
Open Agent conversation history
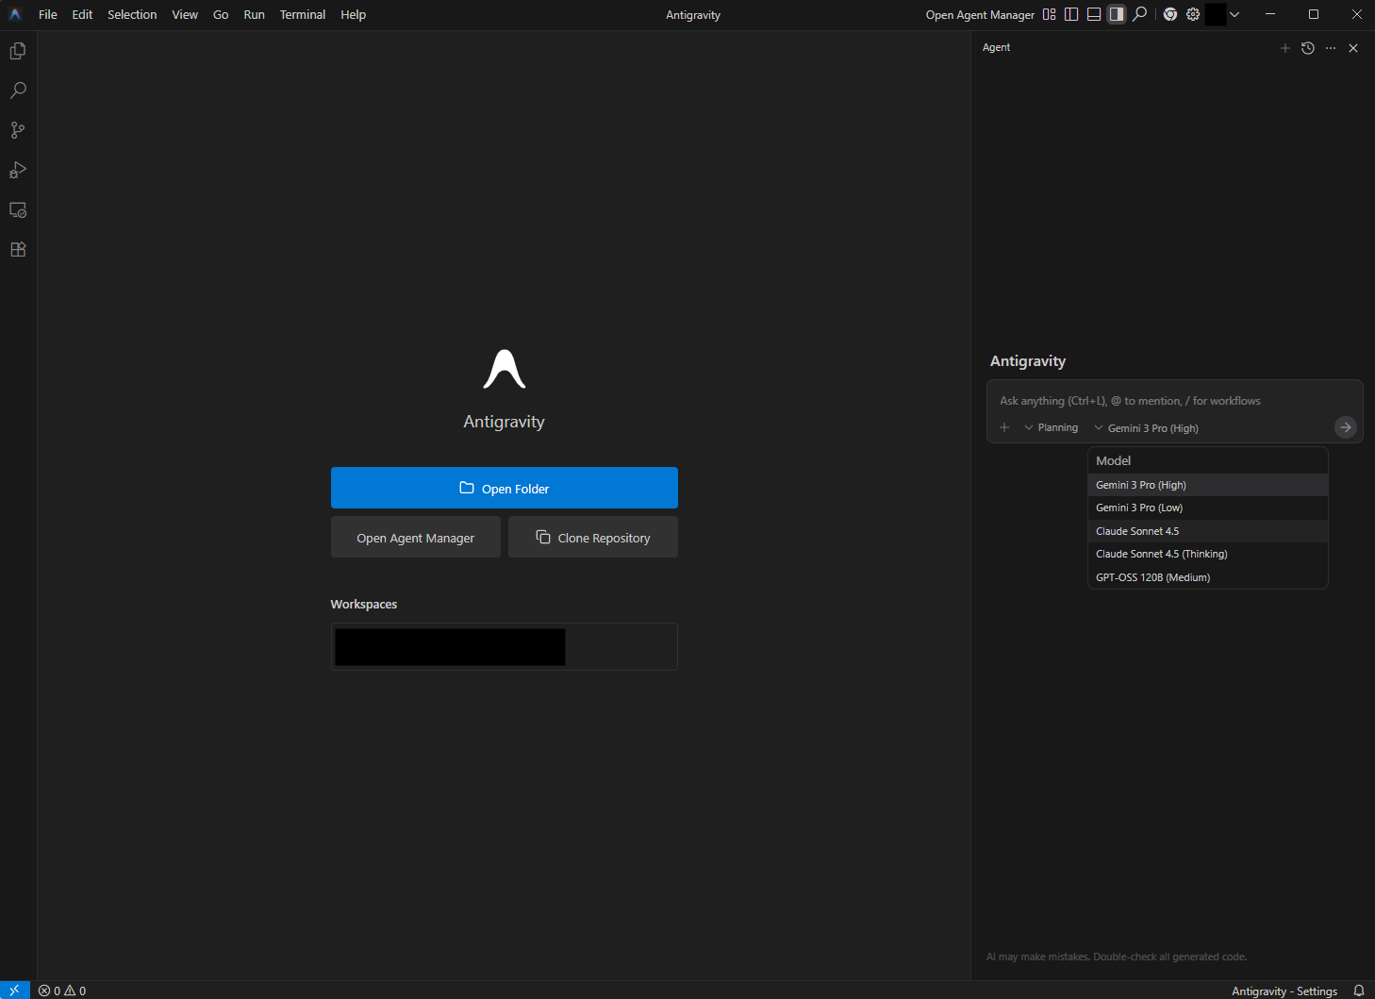[1308, 48]
